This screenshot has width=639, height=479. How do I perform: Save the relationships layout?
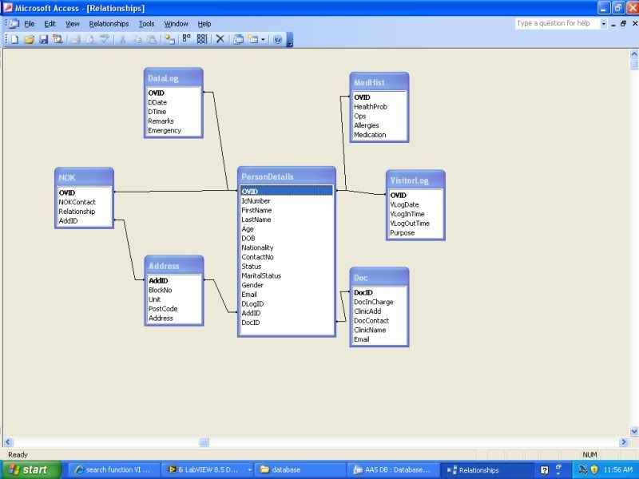pos(44,38)
